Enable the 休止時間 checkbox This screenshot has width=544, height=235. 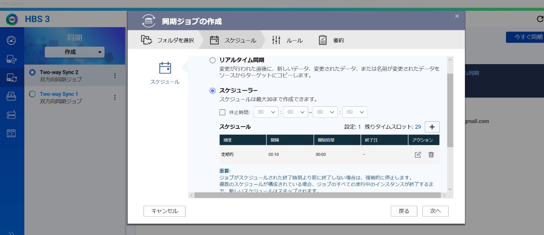[222, 112]
